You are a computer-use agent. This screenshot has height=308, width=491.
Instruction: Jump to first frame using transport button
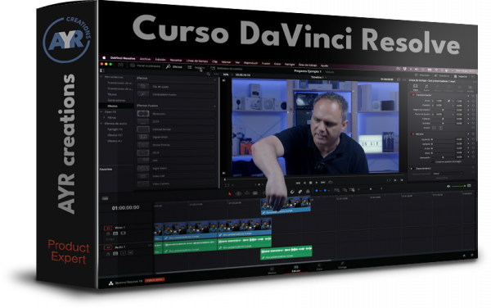(298, 183)
